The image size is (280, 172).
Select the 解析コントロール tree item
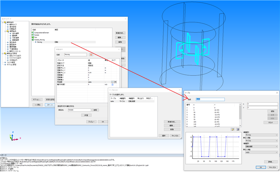tap(15, 51)
